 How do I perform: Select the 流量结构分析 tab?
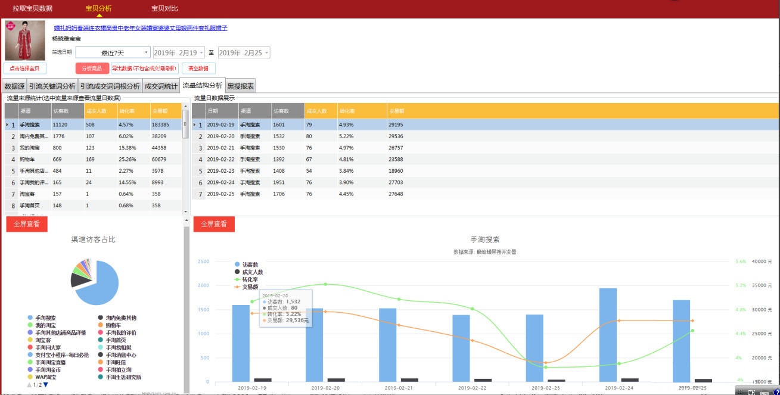pos(203,86)
